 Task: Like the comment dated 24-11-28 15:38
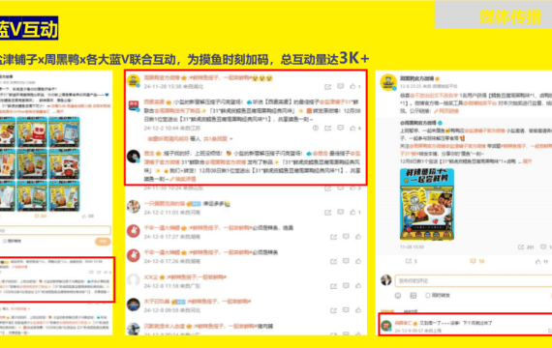[353, 86]
